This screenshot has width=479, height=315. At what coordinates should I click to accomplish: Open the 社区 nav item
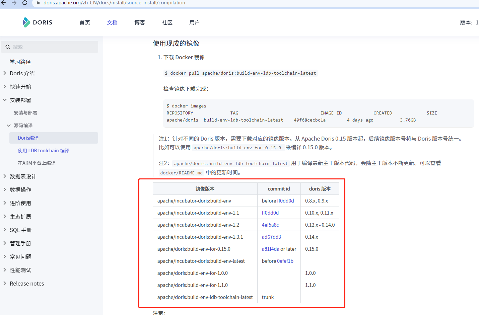coord(167,22)
